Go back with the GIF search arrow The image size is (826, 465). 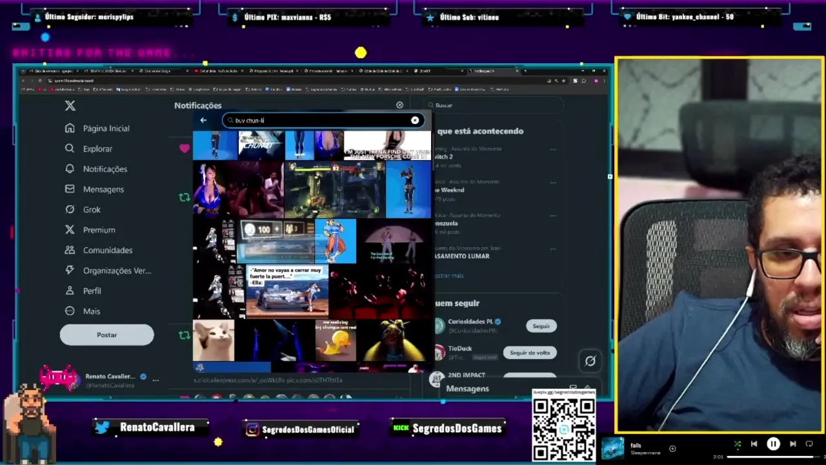203,120
